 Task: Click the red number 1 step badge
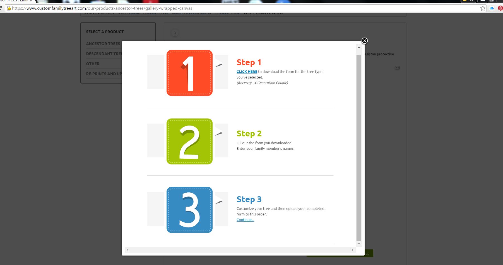coord(189,73)
